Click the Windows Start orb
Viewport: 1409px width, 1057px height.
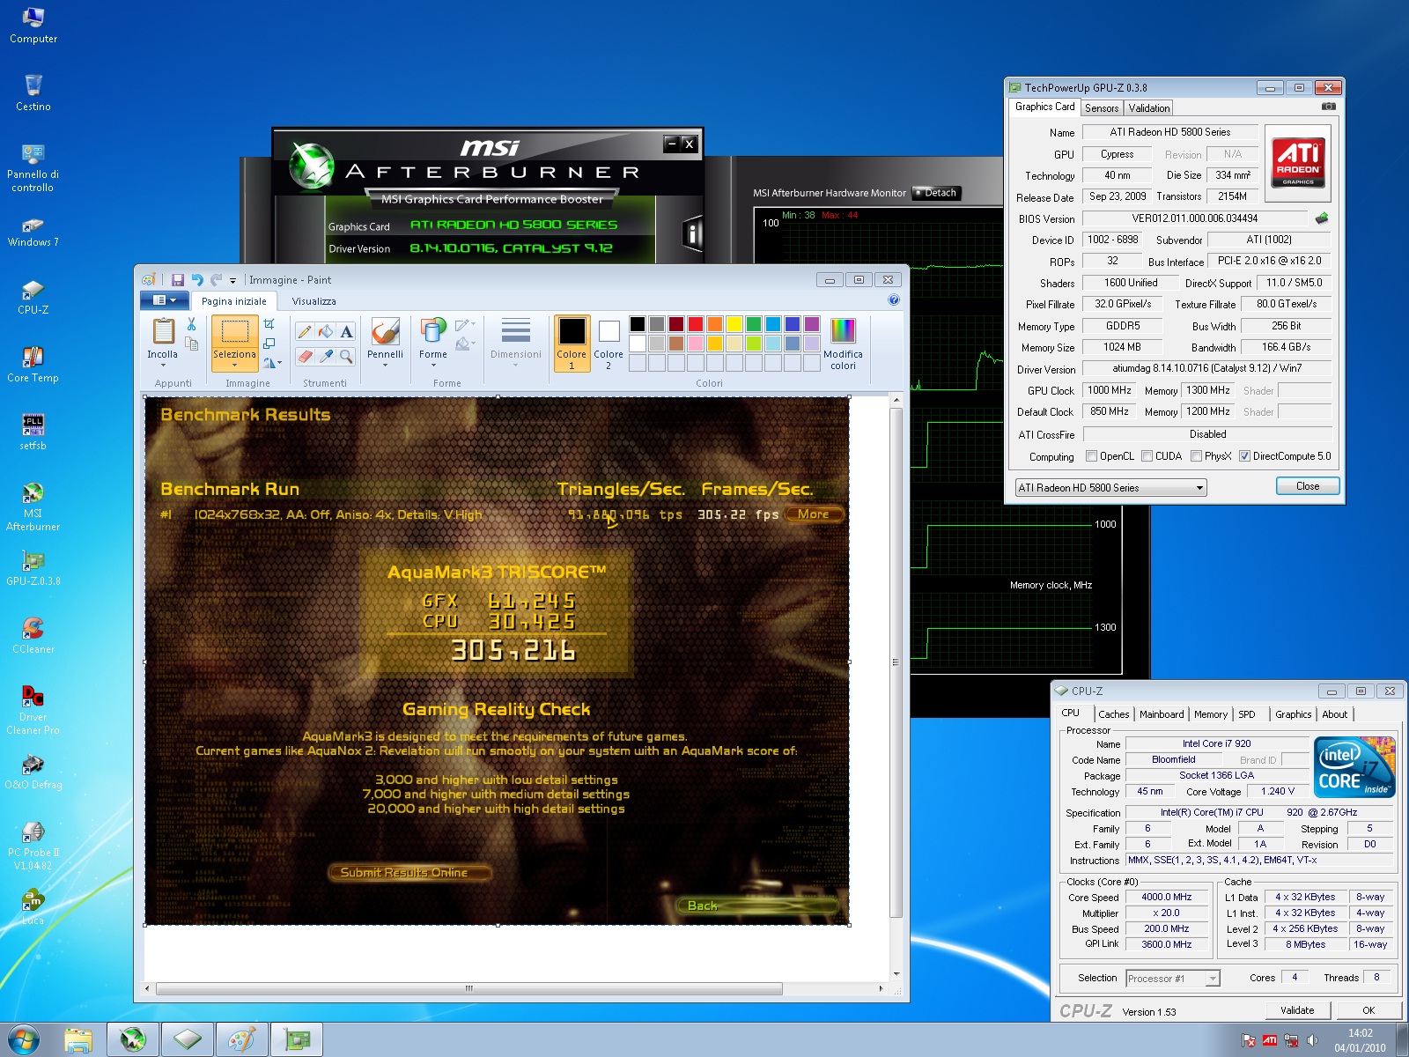click(x=23, y=1039)
